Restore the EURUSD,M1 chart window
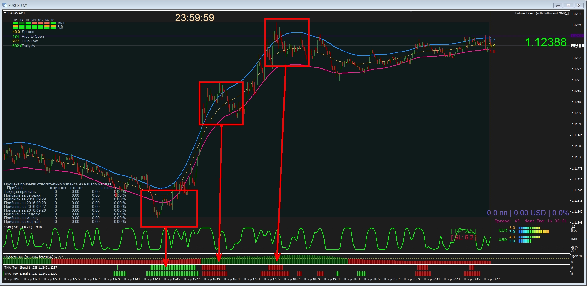 (x=568, y=5)
